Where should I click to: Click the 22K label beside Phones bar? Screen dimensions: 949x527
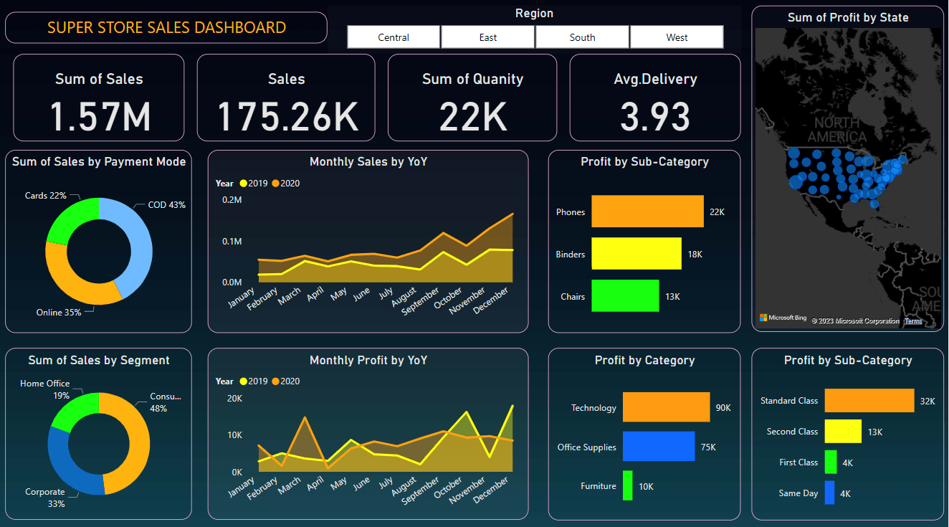click(717, 212)
